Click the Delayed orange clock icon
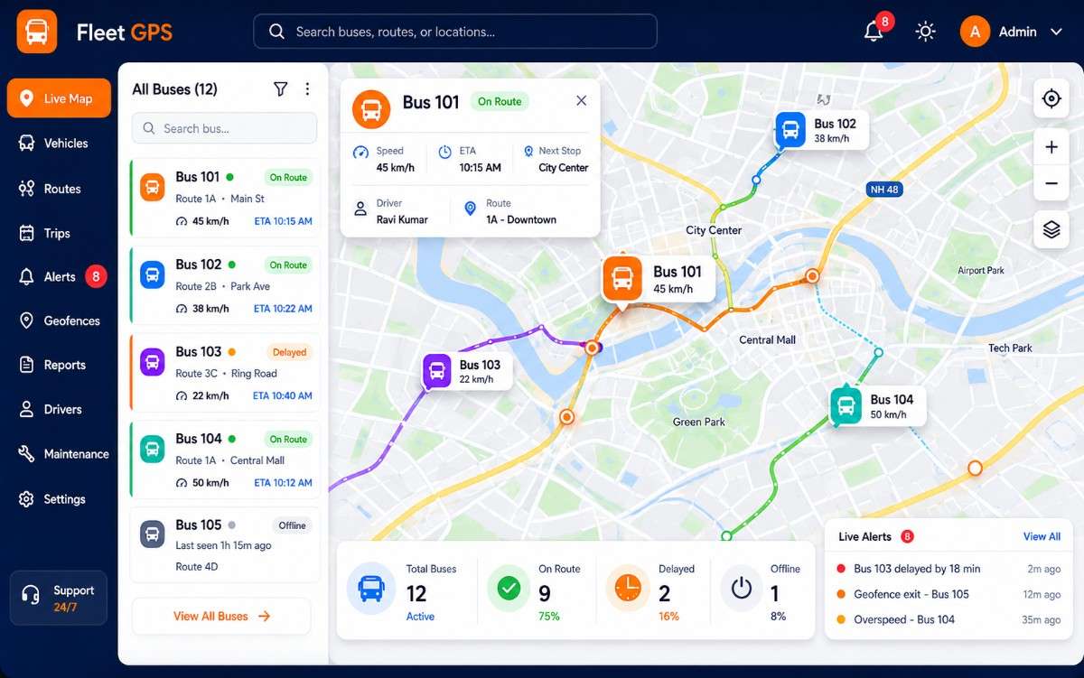This screenshot has height=678, width=1084. tap(627, 589)
